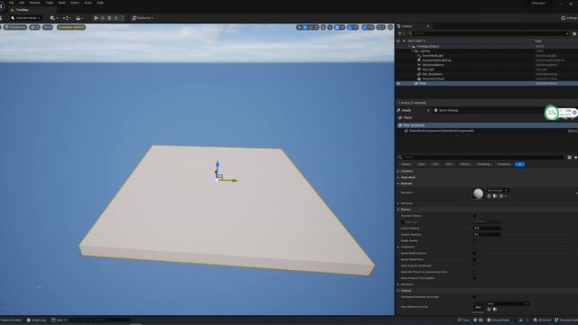Select the Physics filter tab in Details
Viewport: 578px width, 325px height.
click(465, 164)
